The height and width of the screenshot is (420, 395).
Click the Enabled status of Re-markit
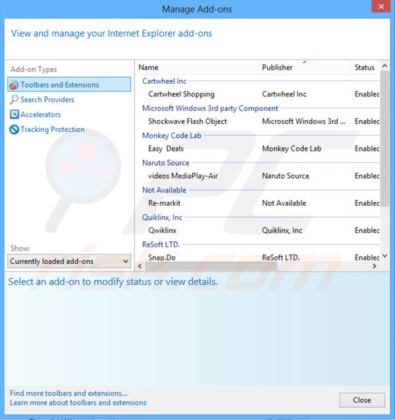coord(367,203)
